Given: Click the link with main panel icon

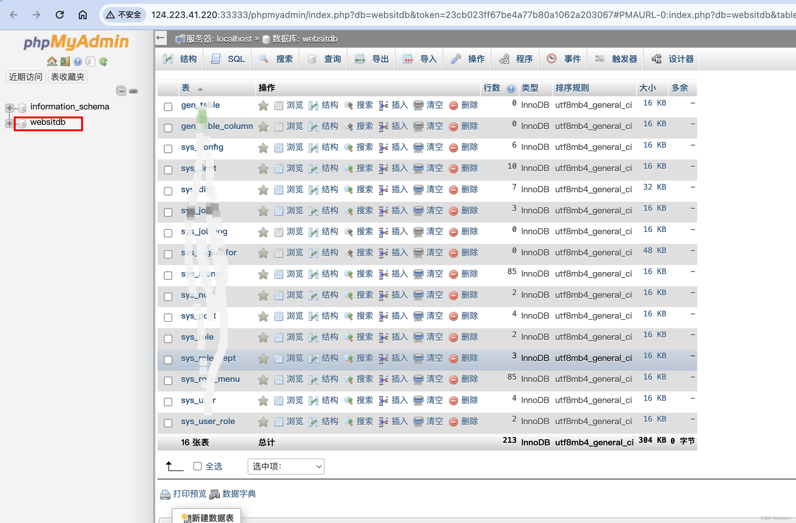Looking at the screenshot, I should click(x=133, y=91).
